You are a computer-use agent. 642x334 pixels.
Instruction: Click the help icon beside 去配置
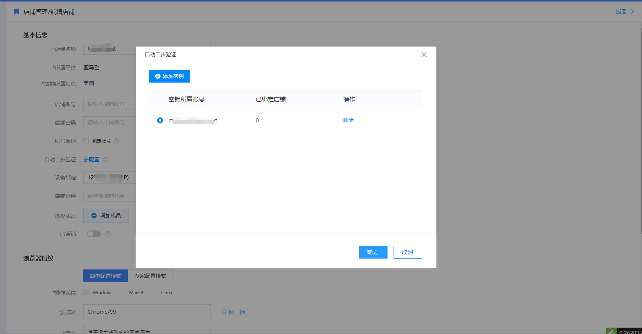point(106,159)
